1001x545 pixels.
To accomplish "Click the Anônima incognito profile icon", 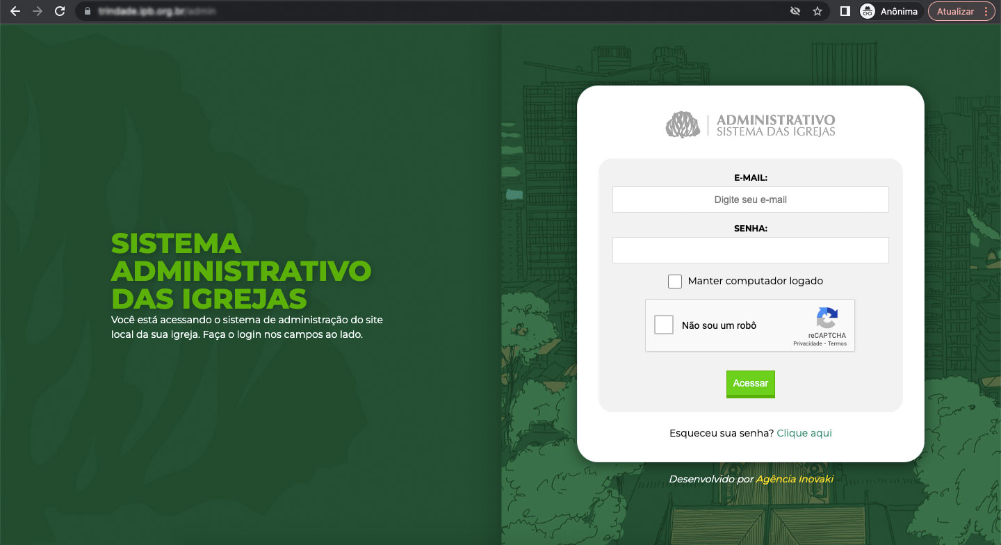I will click(868, 11).
